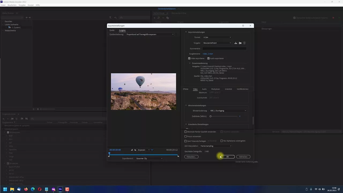Uncheck the Video exportieren checkbox
This screenshot has height=193, width=343.
(189, 58)
